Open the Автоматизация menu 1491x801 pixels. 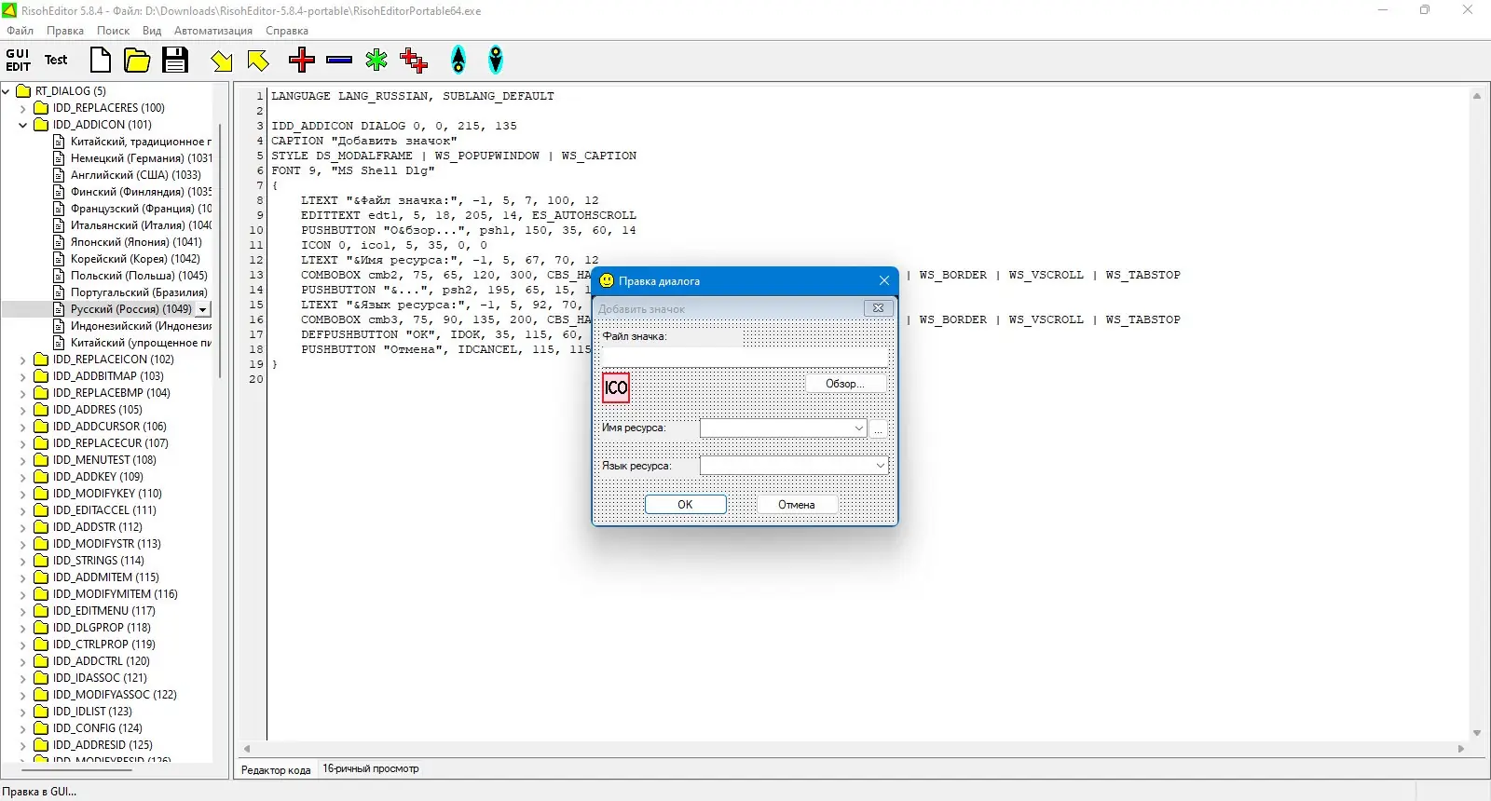[213, 31]
